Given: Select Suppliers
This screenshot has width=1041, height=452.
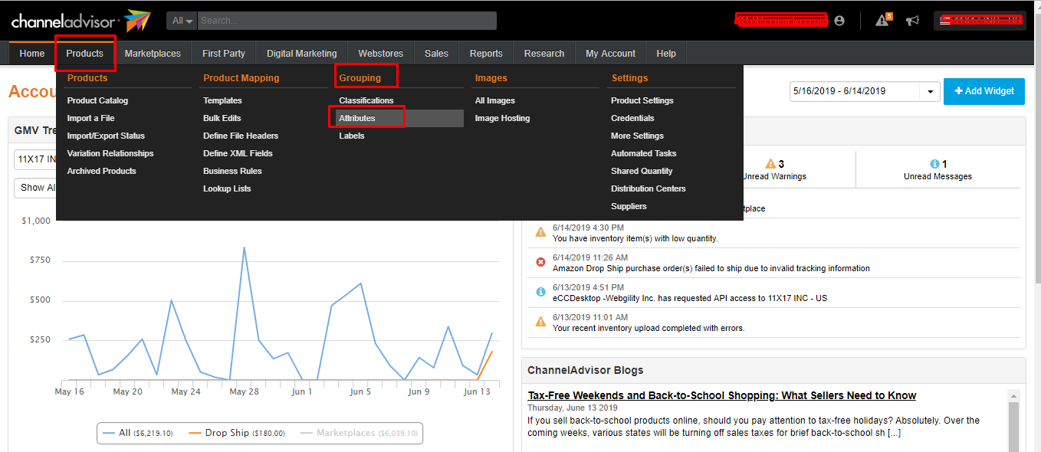Looking at the screenshot, I should (629, 206).
